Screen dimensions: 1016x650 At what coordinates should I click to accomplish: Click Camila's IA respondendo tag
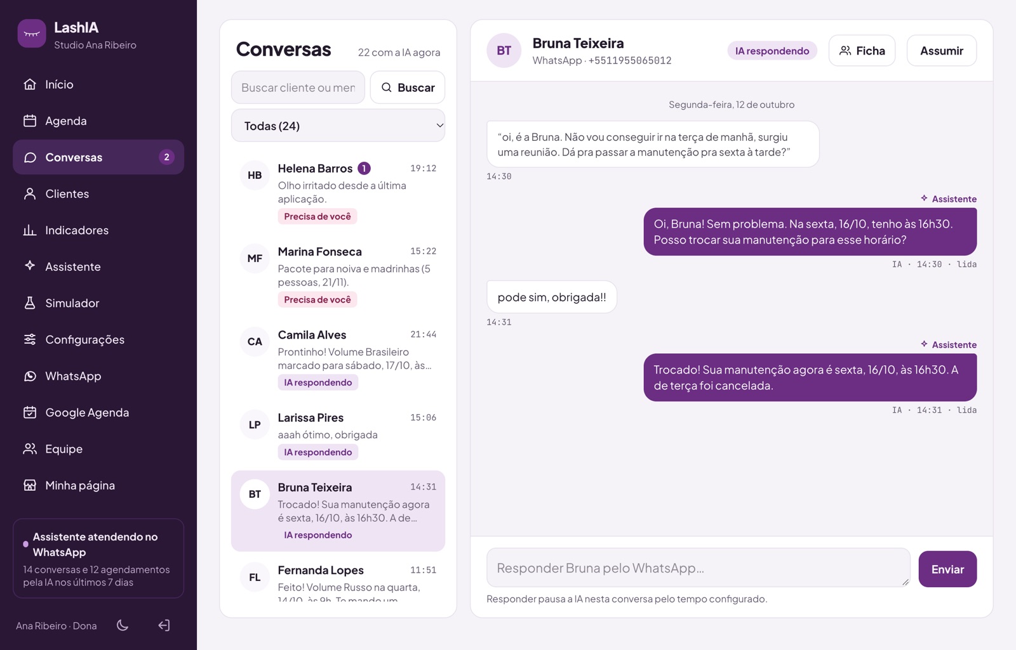tap(318, 382)
